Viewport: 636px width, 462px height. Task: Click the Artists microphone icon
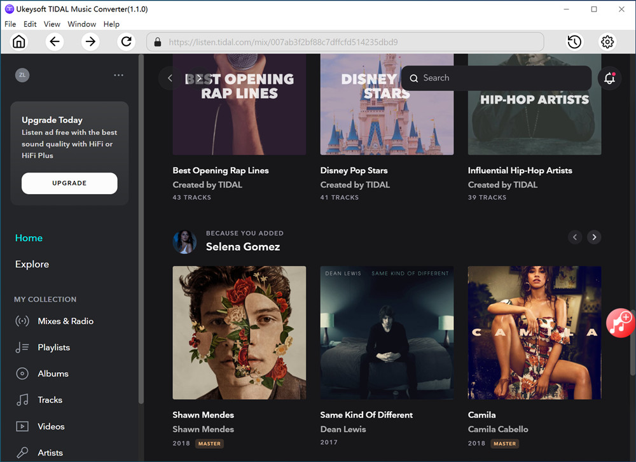click(22, 452)
